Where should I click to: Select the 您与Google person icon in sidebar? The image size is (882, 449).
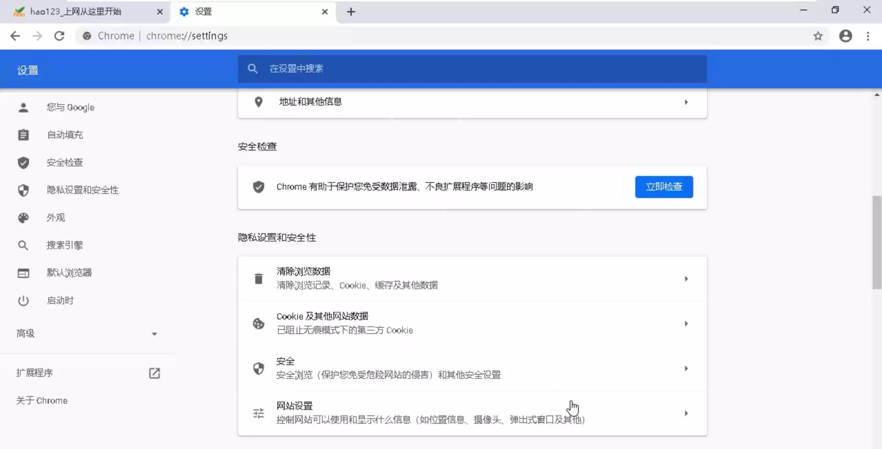coord(23,107)
